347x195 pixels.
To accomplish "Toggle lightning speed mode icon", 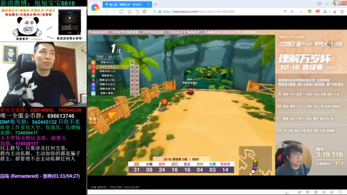I will (285, 12).
